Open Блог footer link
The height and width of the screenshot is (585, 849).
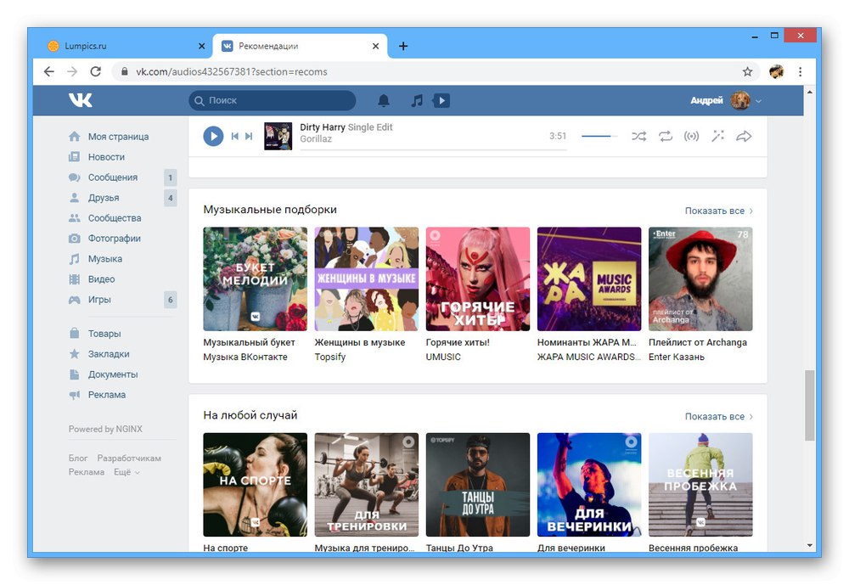click(x=78, y=458)
